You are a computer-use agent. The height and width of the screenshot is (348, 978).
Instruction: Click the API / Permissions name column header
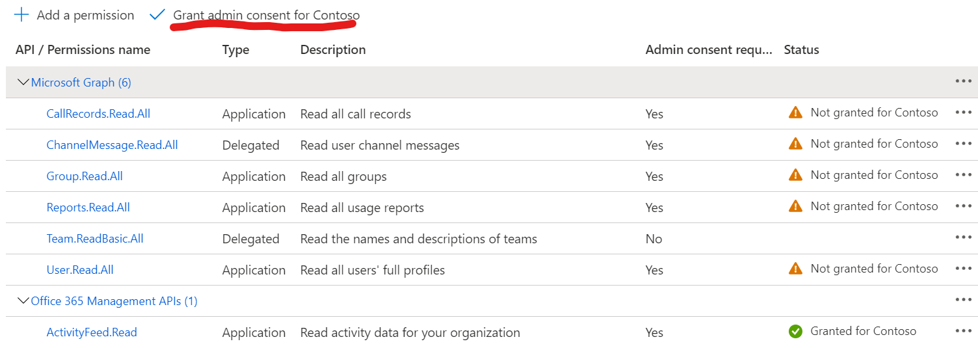pos(83,50)
